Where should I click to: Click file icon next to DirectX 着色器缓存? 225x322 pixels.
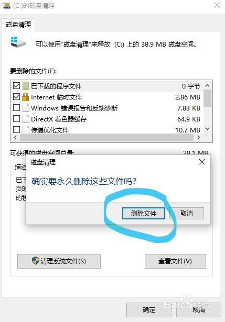(26, 119)
